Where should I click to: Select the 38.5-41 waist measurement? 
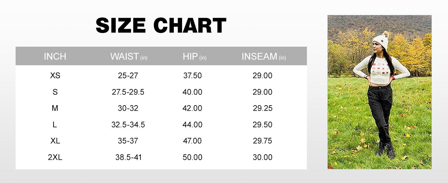[129, 157]
